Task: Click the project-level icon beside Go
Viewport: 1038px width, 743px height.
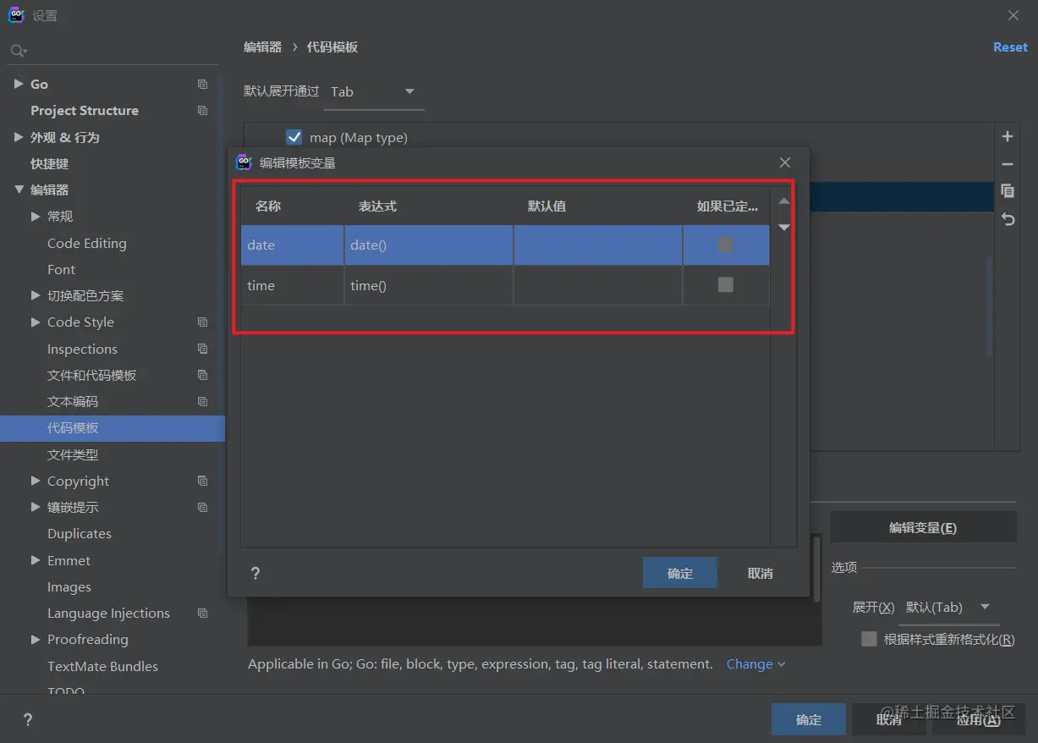Action: pyautogui.click(x=202, y=84)
